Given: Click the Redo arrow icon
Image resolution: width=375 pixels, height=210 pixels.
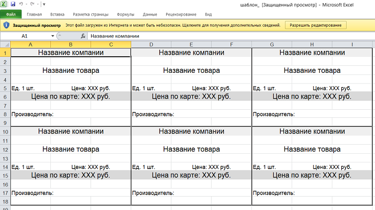Looking at the screenshot, I should [x=33, y=4].
